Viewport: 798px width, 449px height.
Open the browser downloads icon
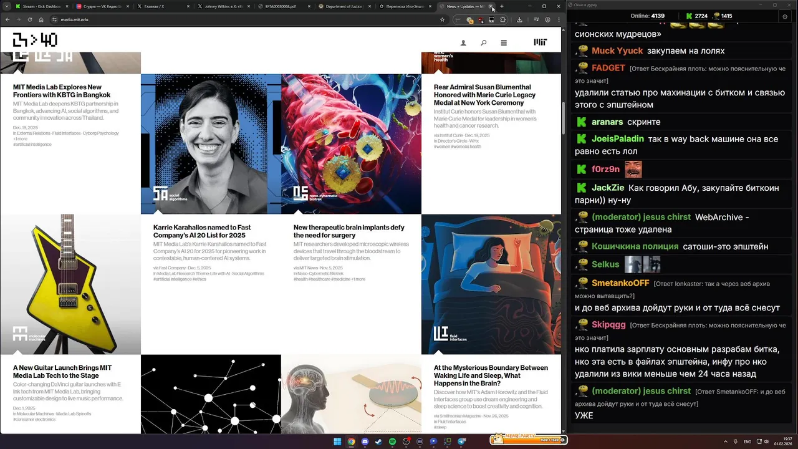pos(519,19)
